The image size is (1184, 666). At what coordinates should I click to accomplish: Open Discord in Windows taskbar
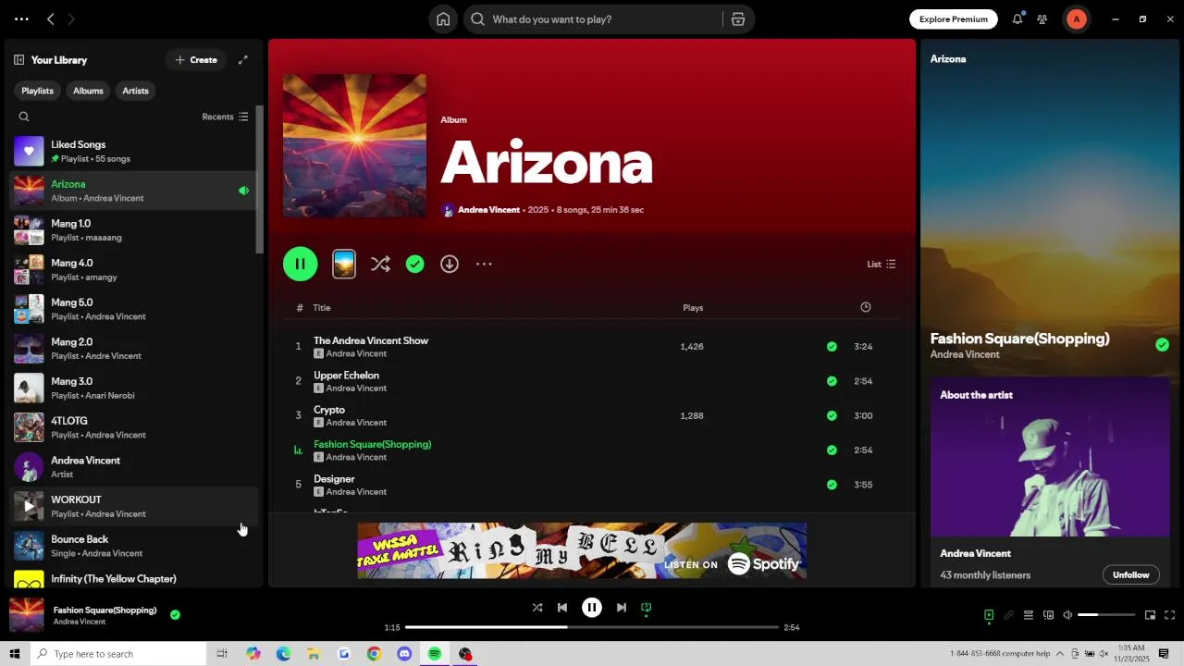404,654
